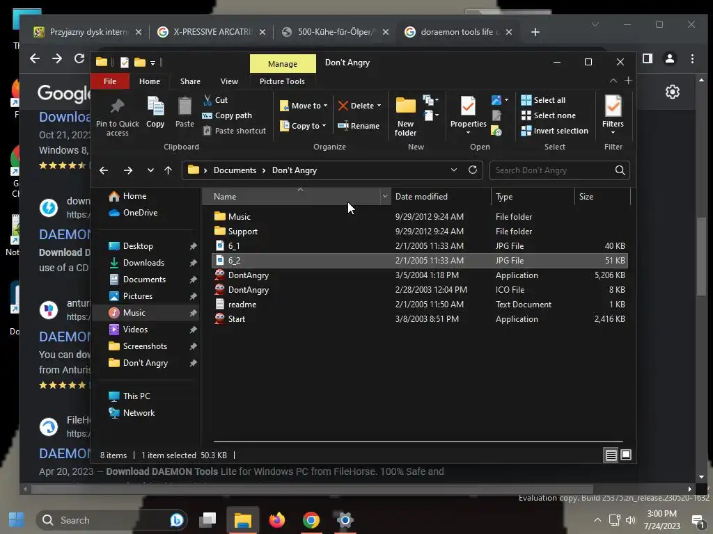This screenshot has height=534, width=713.
Task: Click the Paste ribbon icon
Action: coord(185,106)
